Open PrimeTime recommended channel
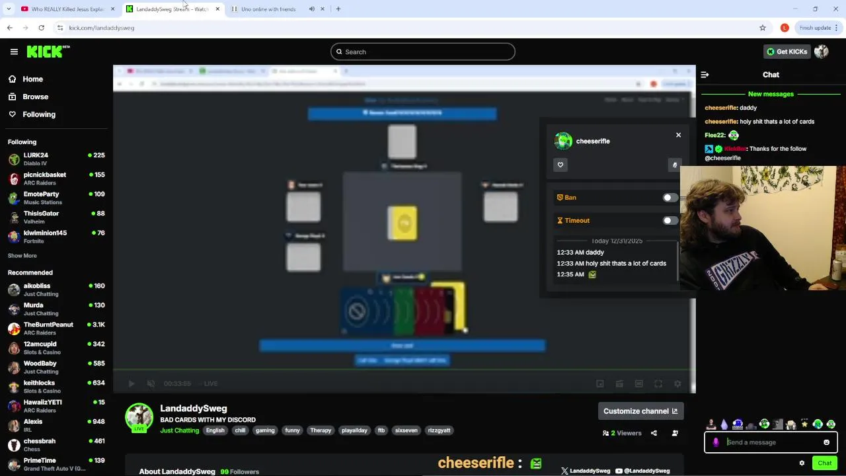846x476 pixels. [x=56, y=464]
